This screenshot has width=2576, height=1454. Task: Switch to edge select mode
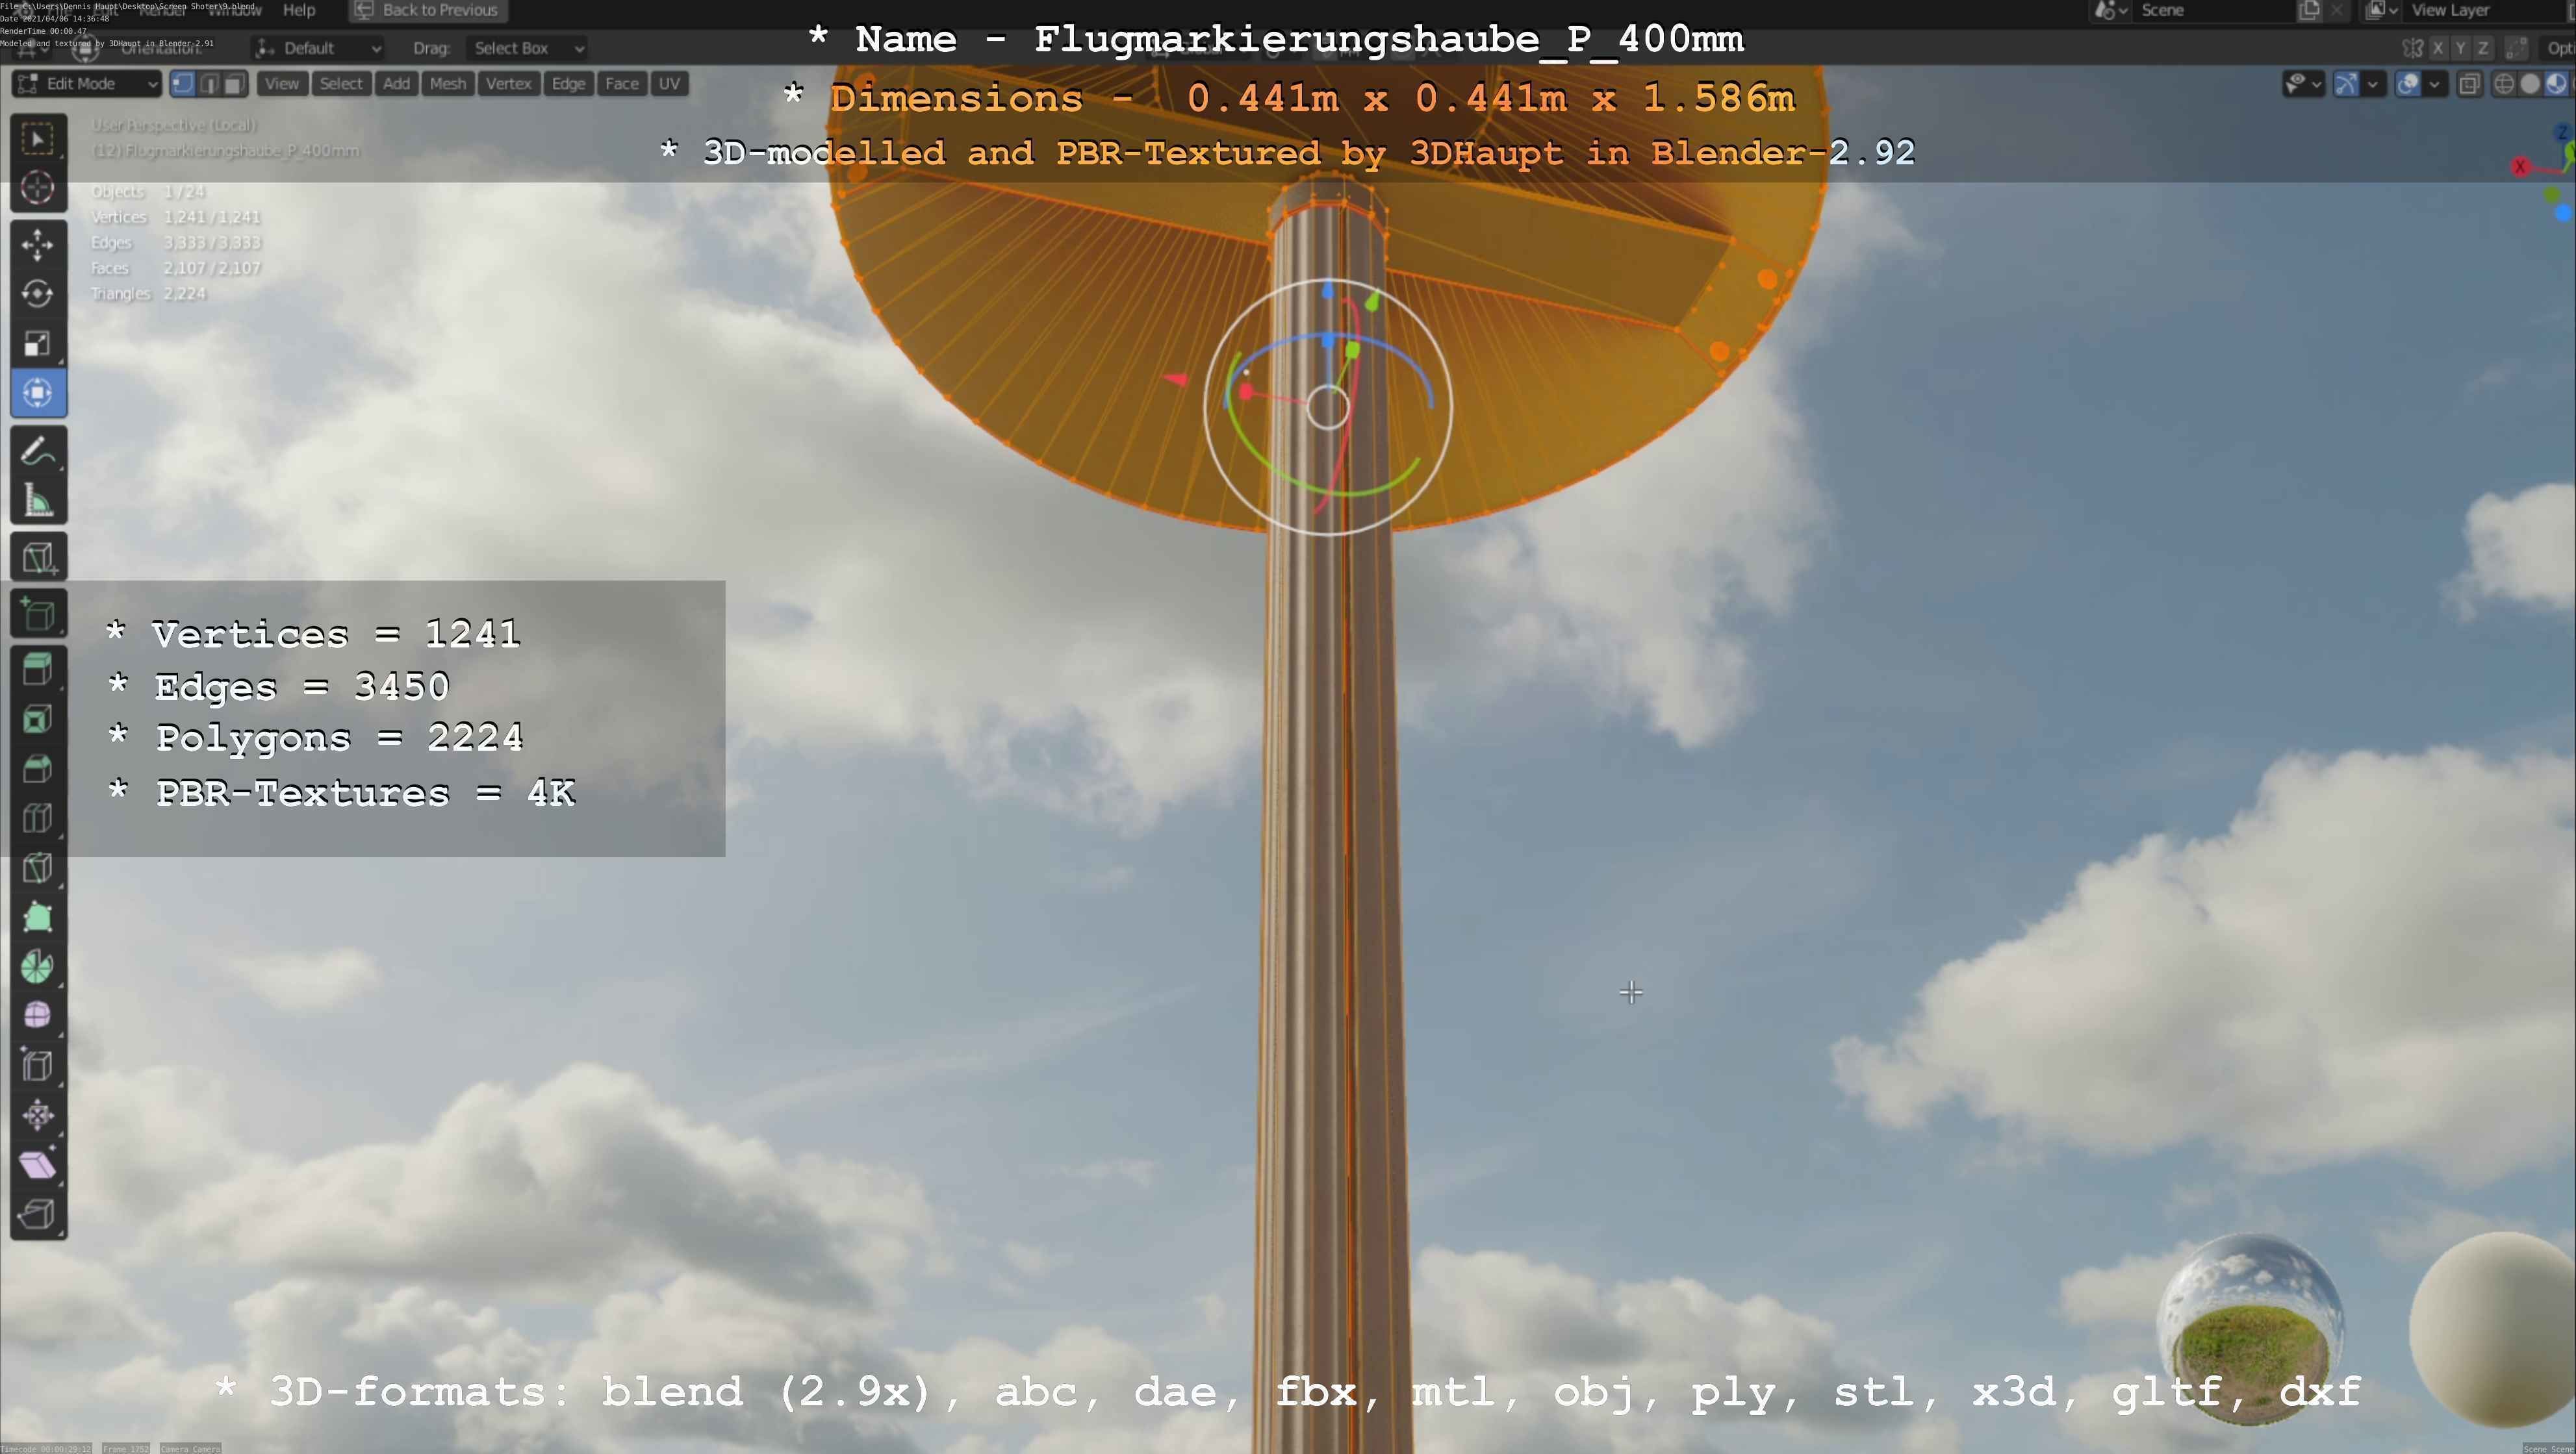pos(209,84)
